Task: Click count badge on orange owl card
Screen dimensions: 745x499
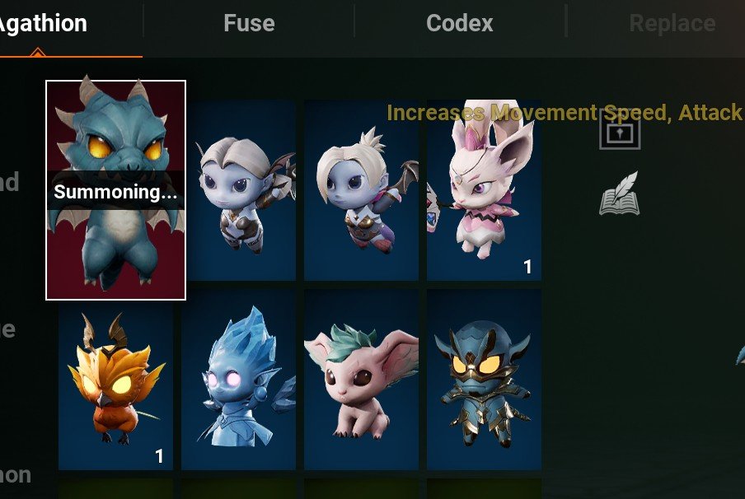Action: click(x=159, y=456)
